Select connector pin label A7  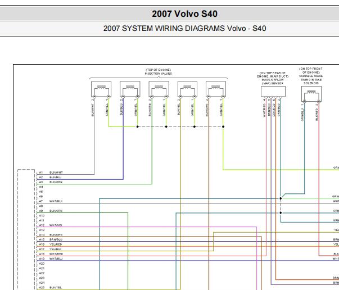coord(41,201)
